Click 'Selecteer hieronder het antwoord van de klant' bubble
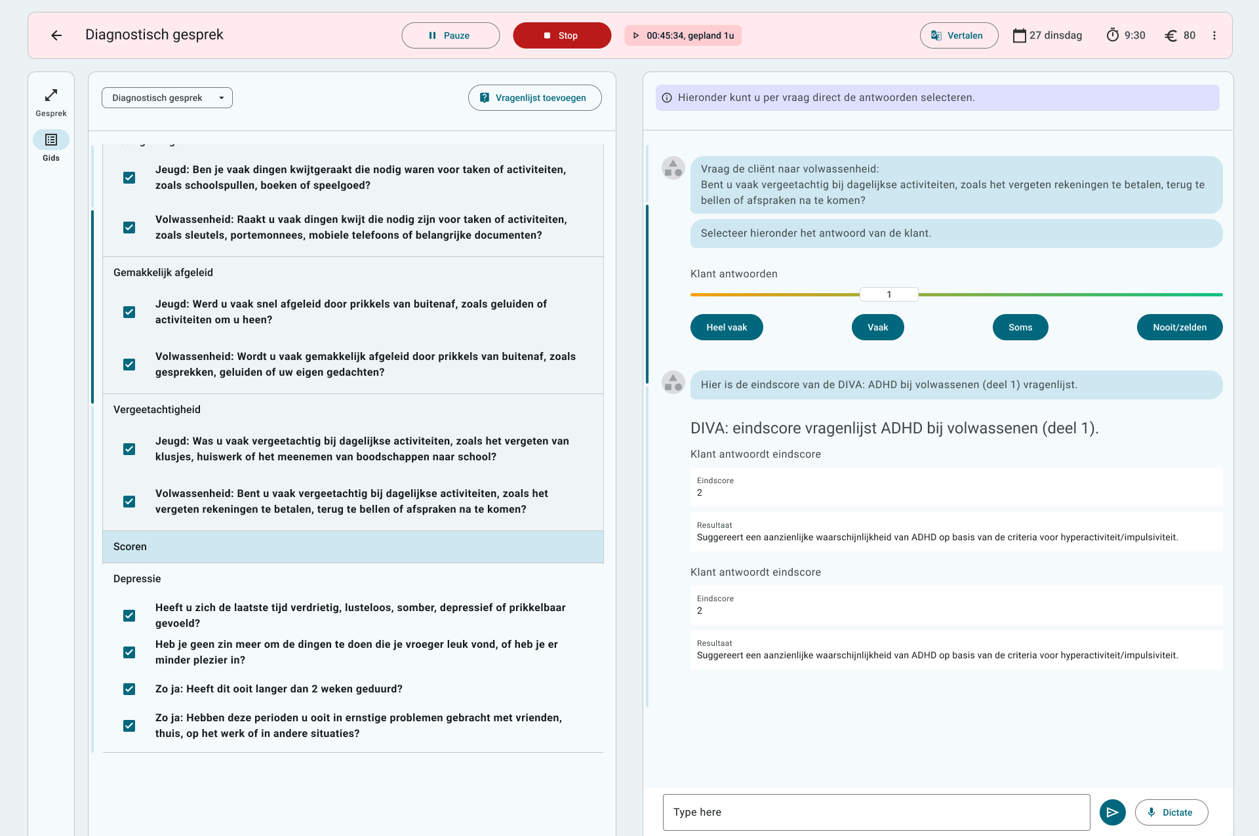 click(x=956, y=233)
